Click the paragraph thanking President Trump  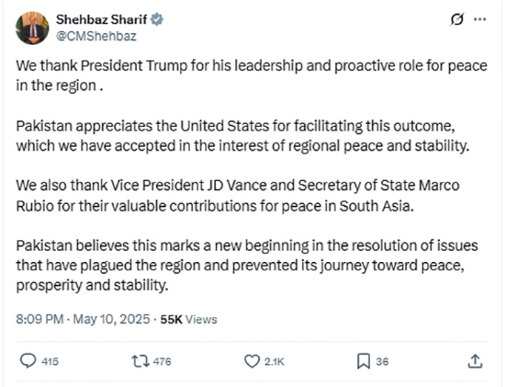point(251,75)
